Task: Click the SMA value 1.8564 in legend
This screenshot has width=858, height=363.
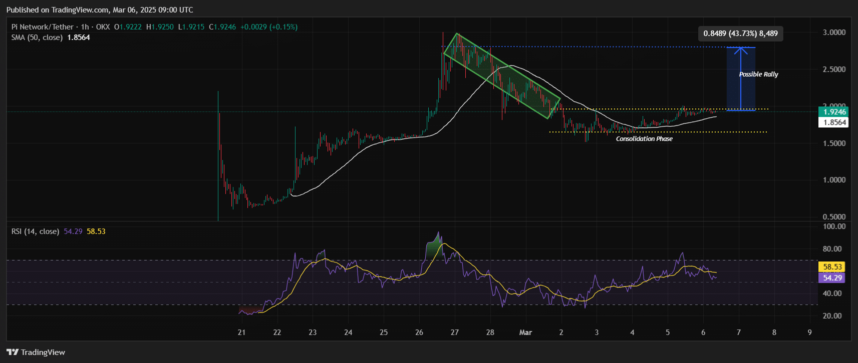Action: point(79,37)
